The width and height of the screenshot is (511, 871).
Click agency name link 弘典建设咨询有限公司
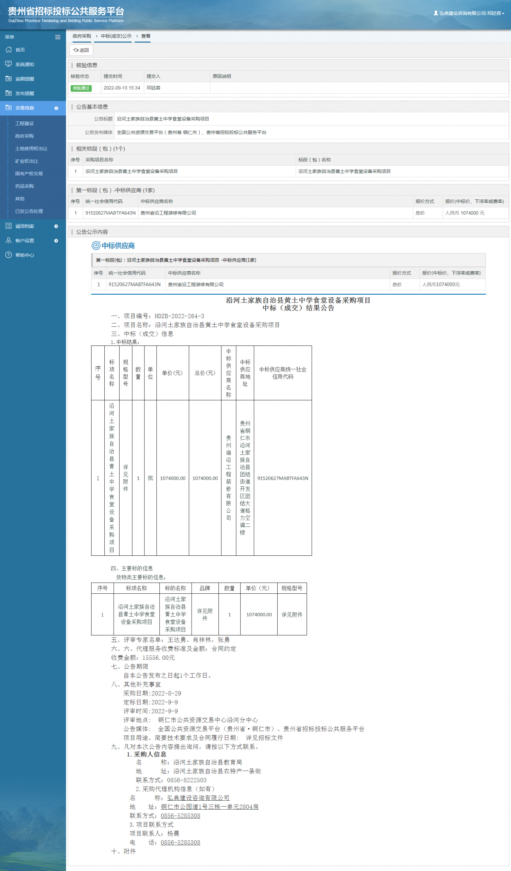tap(198, 798)
